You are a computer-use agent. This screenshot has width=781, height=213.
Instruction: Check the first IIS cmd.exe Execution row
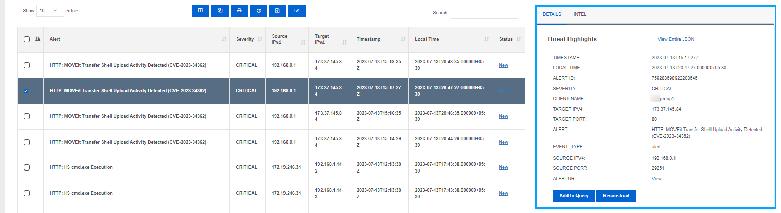click(x=27, y=167)
